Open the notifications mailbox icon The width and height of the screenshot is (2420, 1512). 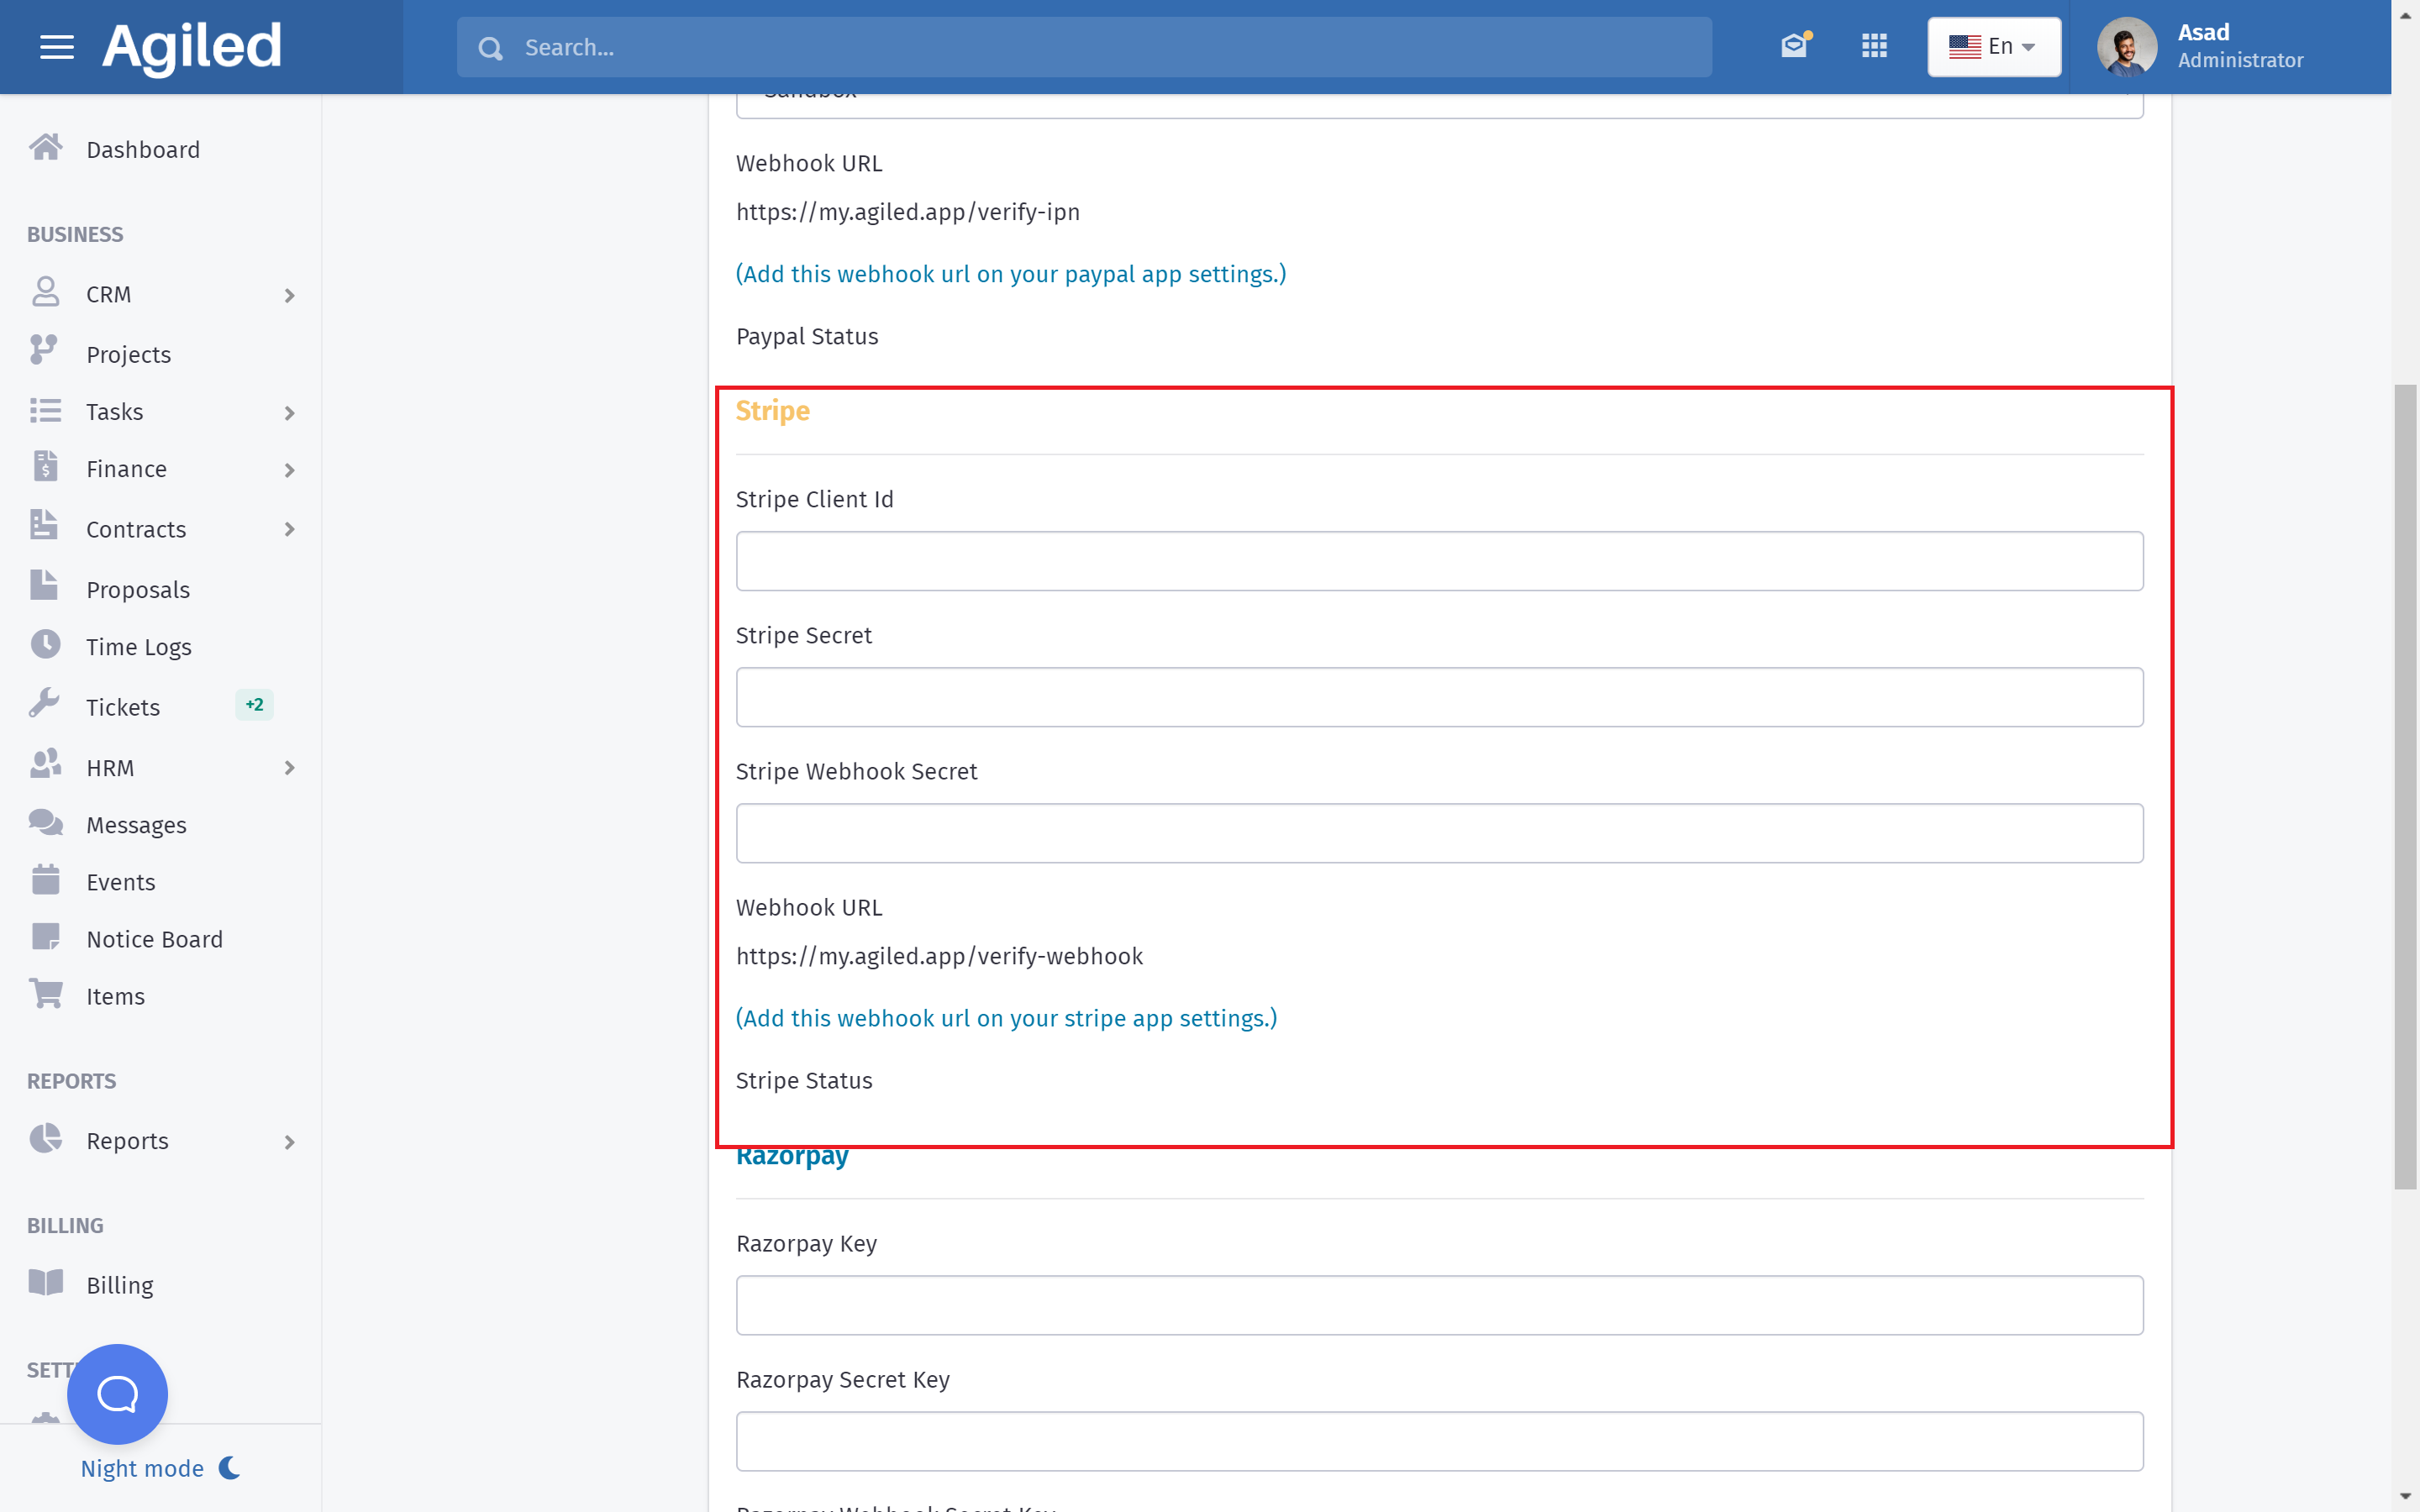(x=1795, y=46)
